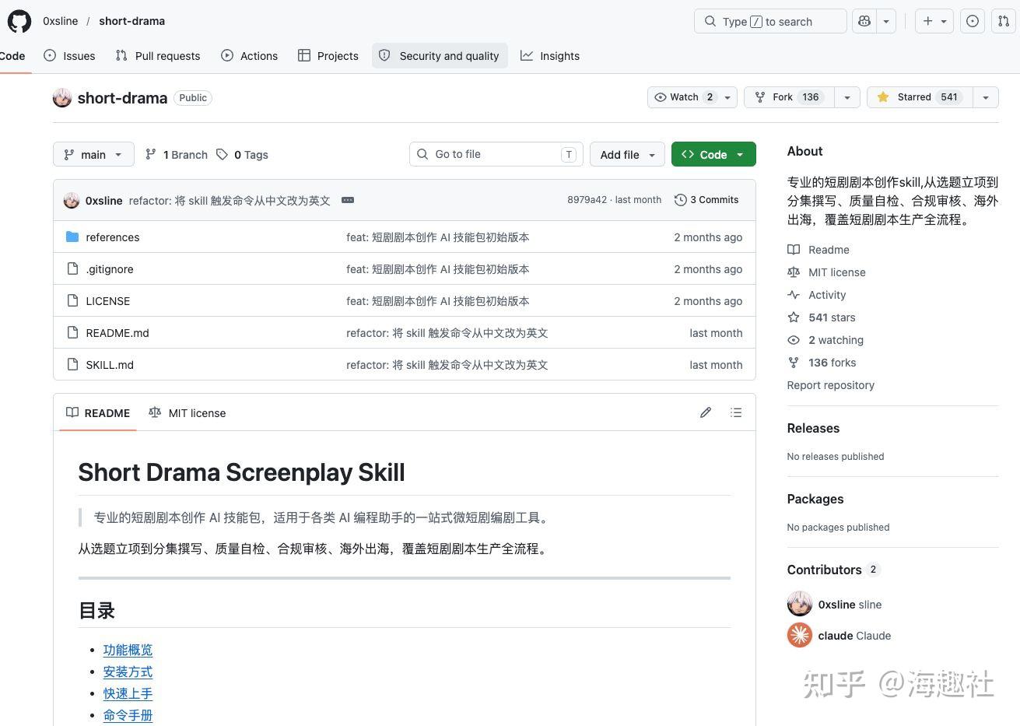
Task: Open the references folder
Action: pos(113,237)
